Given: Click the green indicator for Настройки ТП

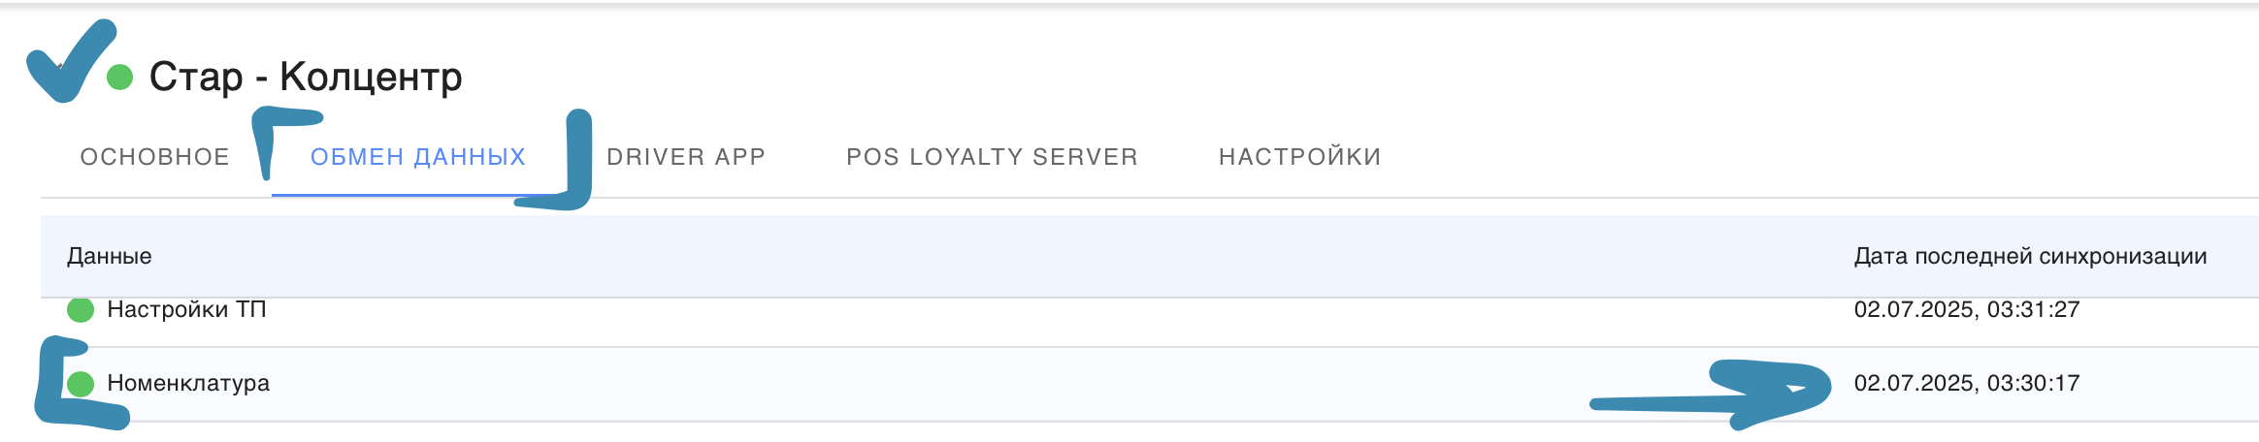Looking at the screenshot, I should [81, 310].
